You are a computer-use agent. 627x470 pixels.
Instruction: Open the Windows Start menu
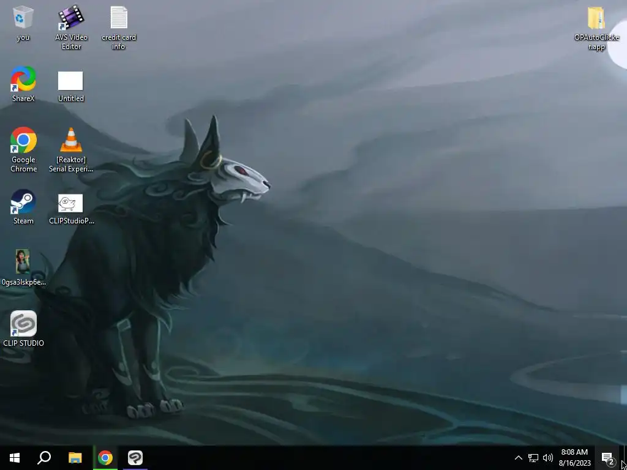coord(15,458)
